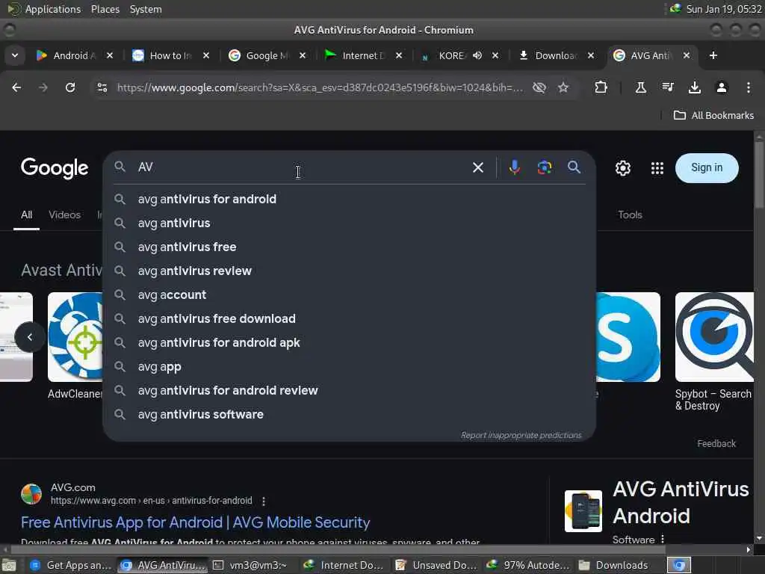Open the Google apps grid
This screenshot has height=574, width=765.
(657, 168)
